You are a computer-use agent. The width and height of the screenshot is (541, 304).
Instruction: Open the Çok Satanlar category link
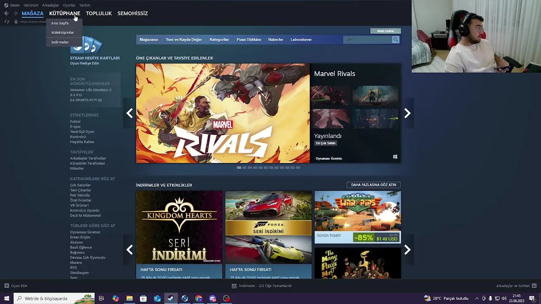(x=80, y=185)
